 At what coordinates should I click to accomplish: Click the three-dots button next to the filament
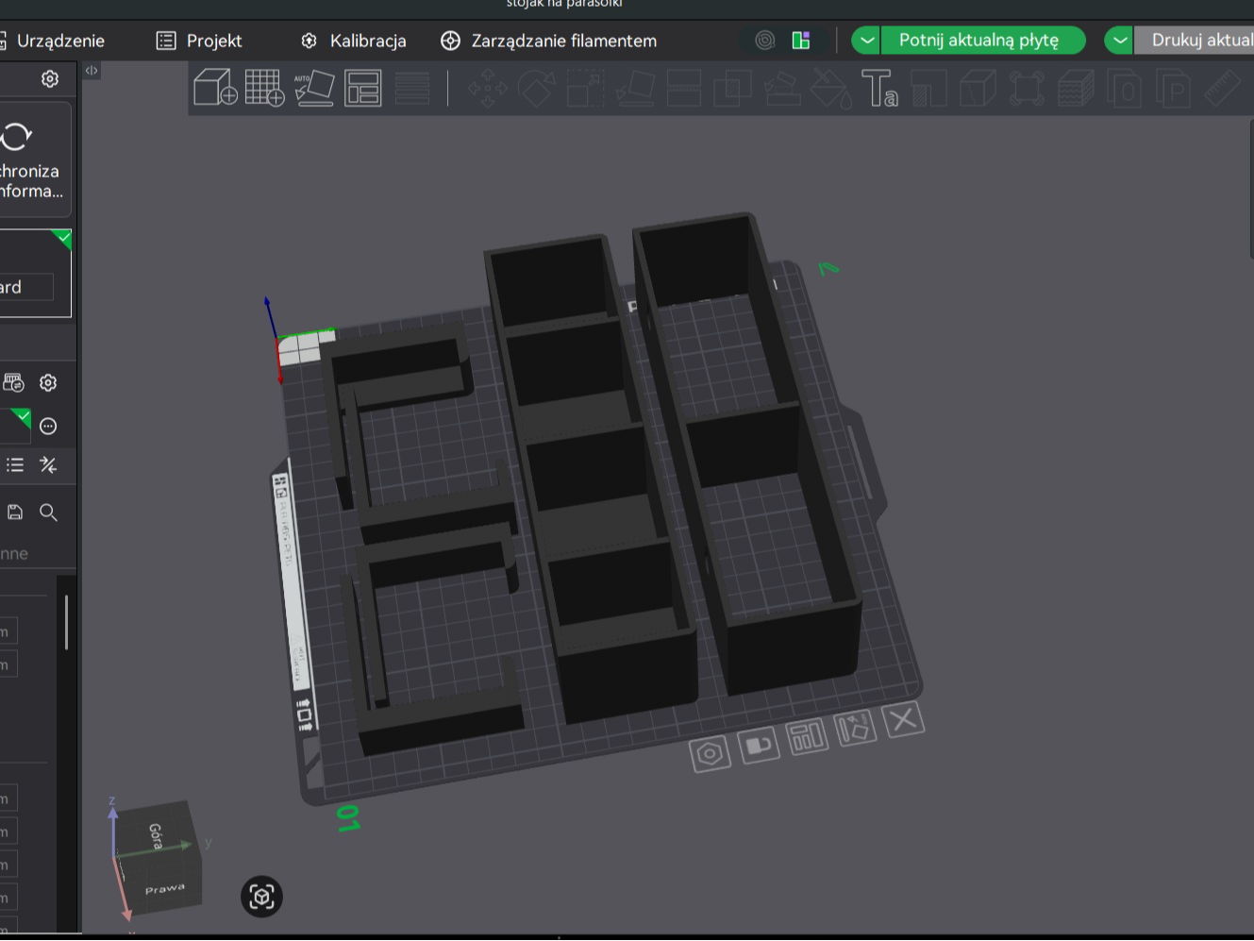click(x=48, y=427)
